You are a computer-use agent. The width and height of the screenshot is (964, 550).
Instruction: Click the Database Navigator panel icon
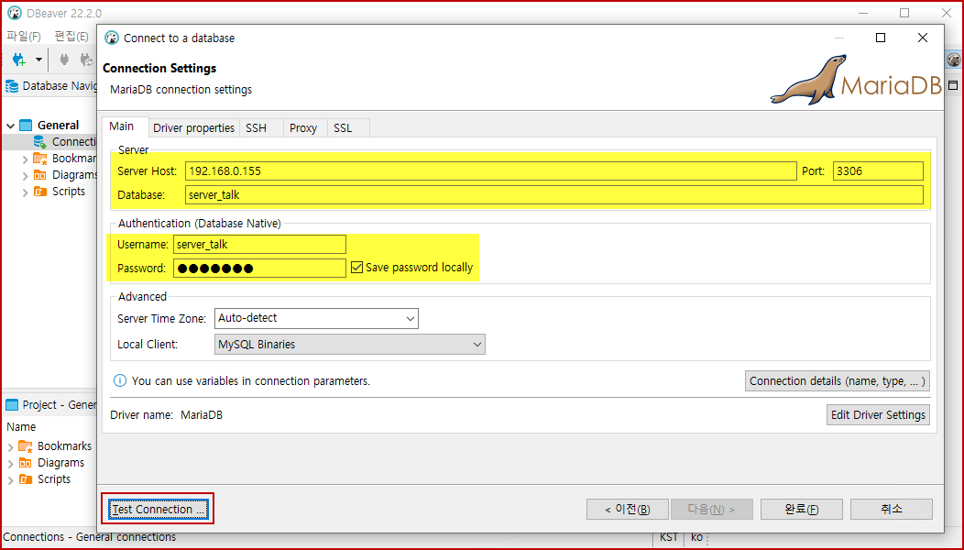12,86
